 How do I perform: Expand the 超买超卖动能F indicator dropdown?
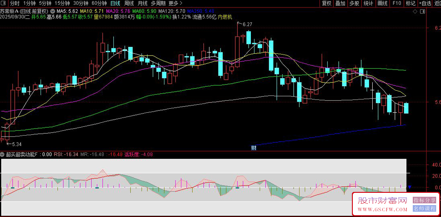pos(3,154)
